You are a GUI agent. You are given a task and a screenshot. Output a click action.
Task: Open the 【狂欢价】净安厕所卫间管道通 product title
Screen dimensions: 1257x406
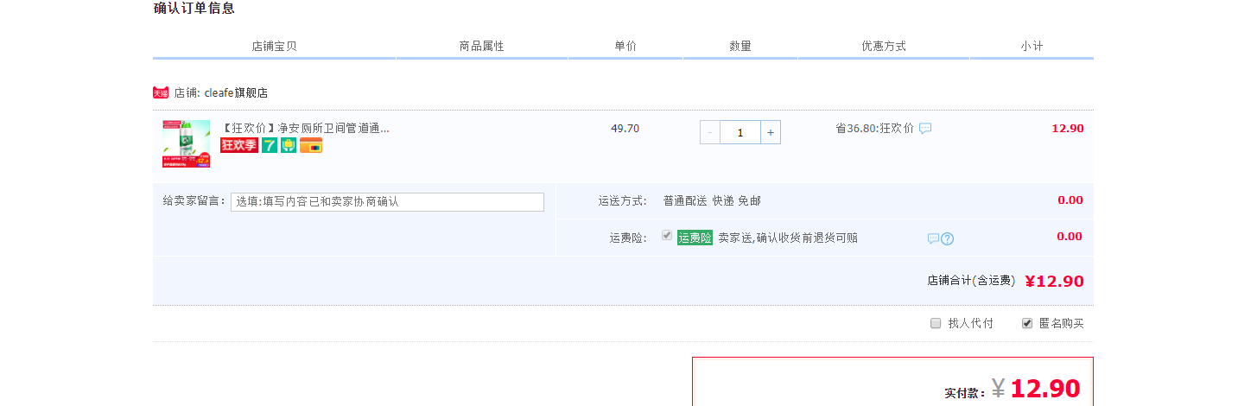point(306,128)
